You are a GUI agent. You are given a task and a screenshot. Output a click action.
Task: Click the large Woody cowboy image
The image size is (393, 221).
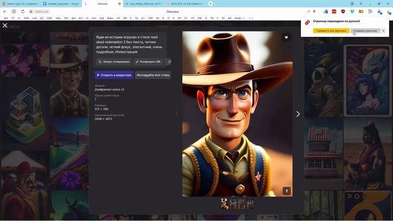click(238, 114)
